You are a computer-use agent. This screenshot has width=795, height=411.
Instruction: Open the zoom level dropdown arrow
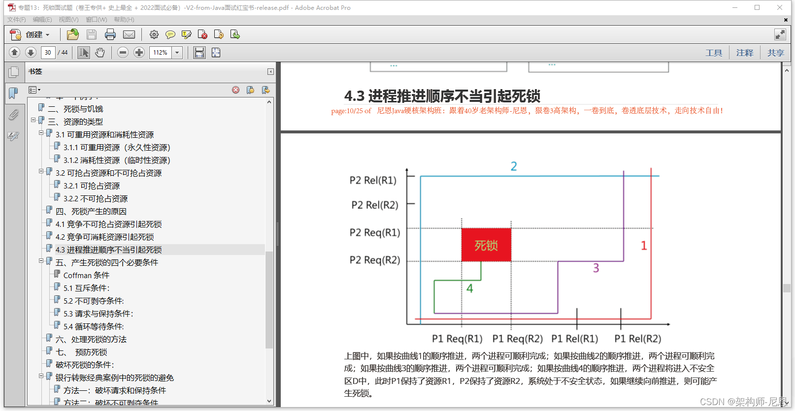tap(177, 53)
